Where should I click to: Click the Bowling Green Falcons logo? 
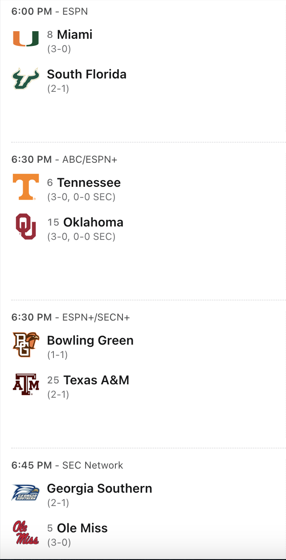point(25,345)
